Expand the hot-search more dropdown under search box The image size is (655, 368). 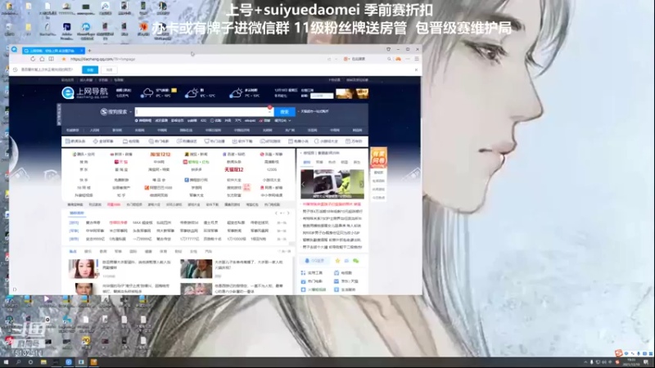[282, 120]
